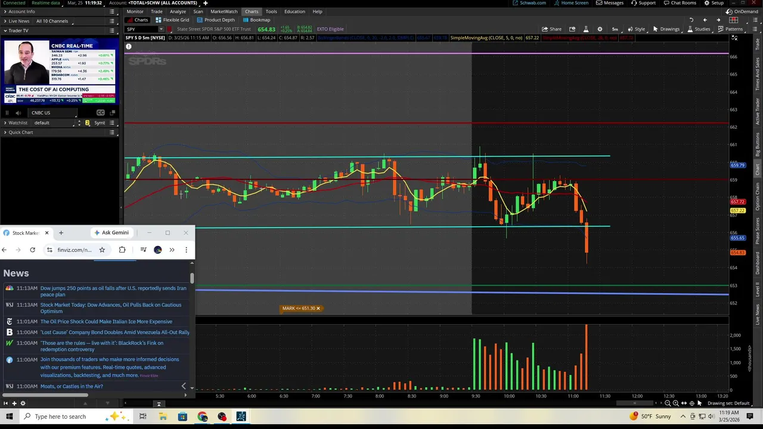Switch to the Analyze tab
Image resolution: width=763 pixels, height=429 pixels.
(178, 11)
